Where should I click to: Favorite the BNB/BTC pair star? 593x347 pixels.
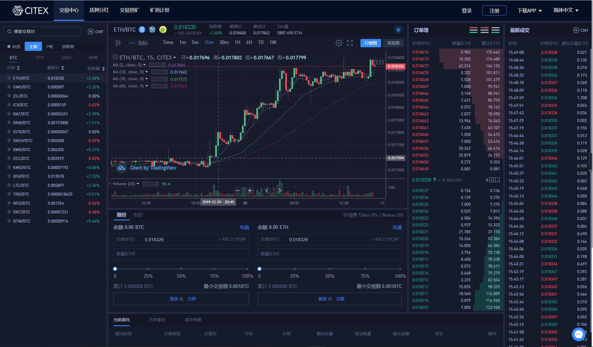tap(9, 123)
